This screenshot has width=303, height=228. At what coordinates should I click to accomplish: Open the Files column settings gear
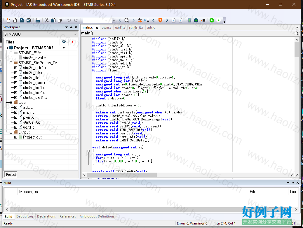64,42
